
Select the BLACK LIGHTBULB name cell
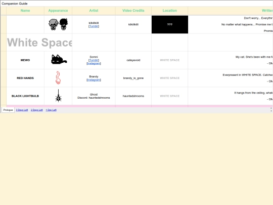tap(25, 96)
